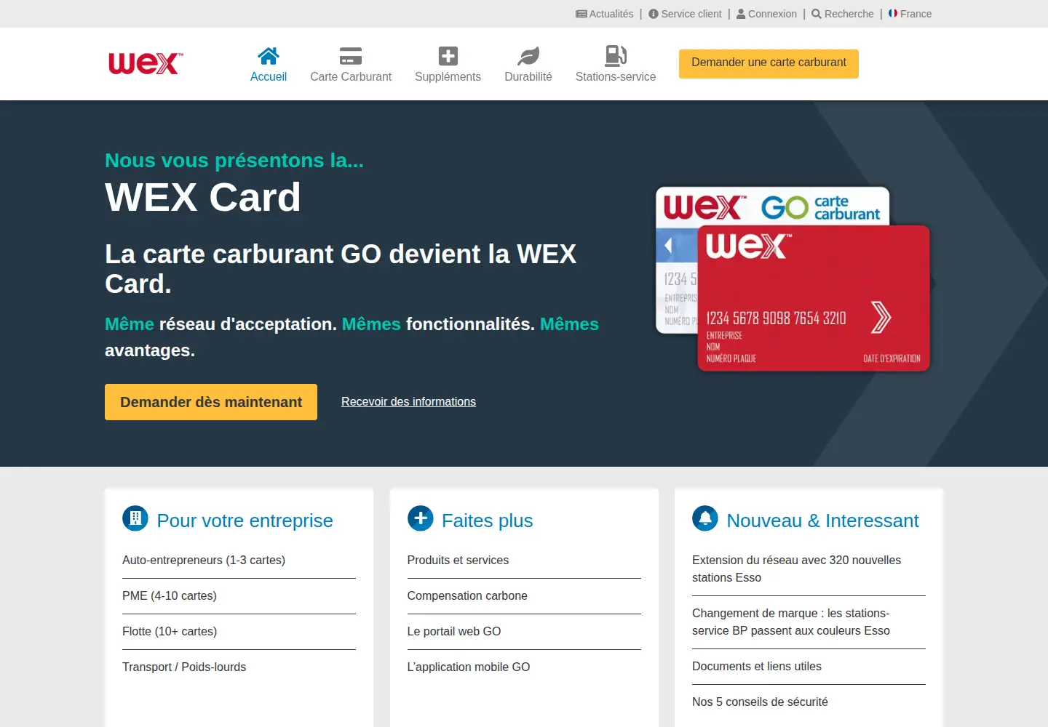Click the Suppléments plus-square icon
Screen dimensions: 1048x727
pos(448,56)
